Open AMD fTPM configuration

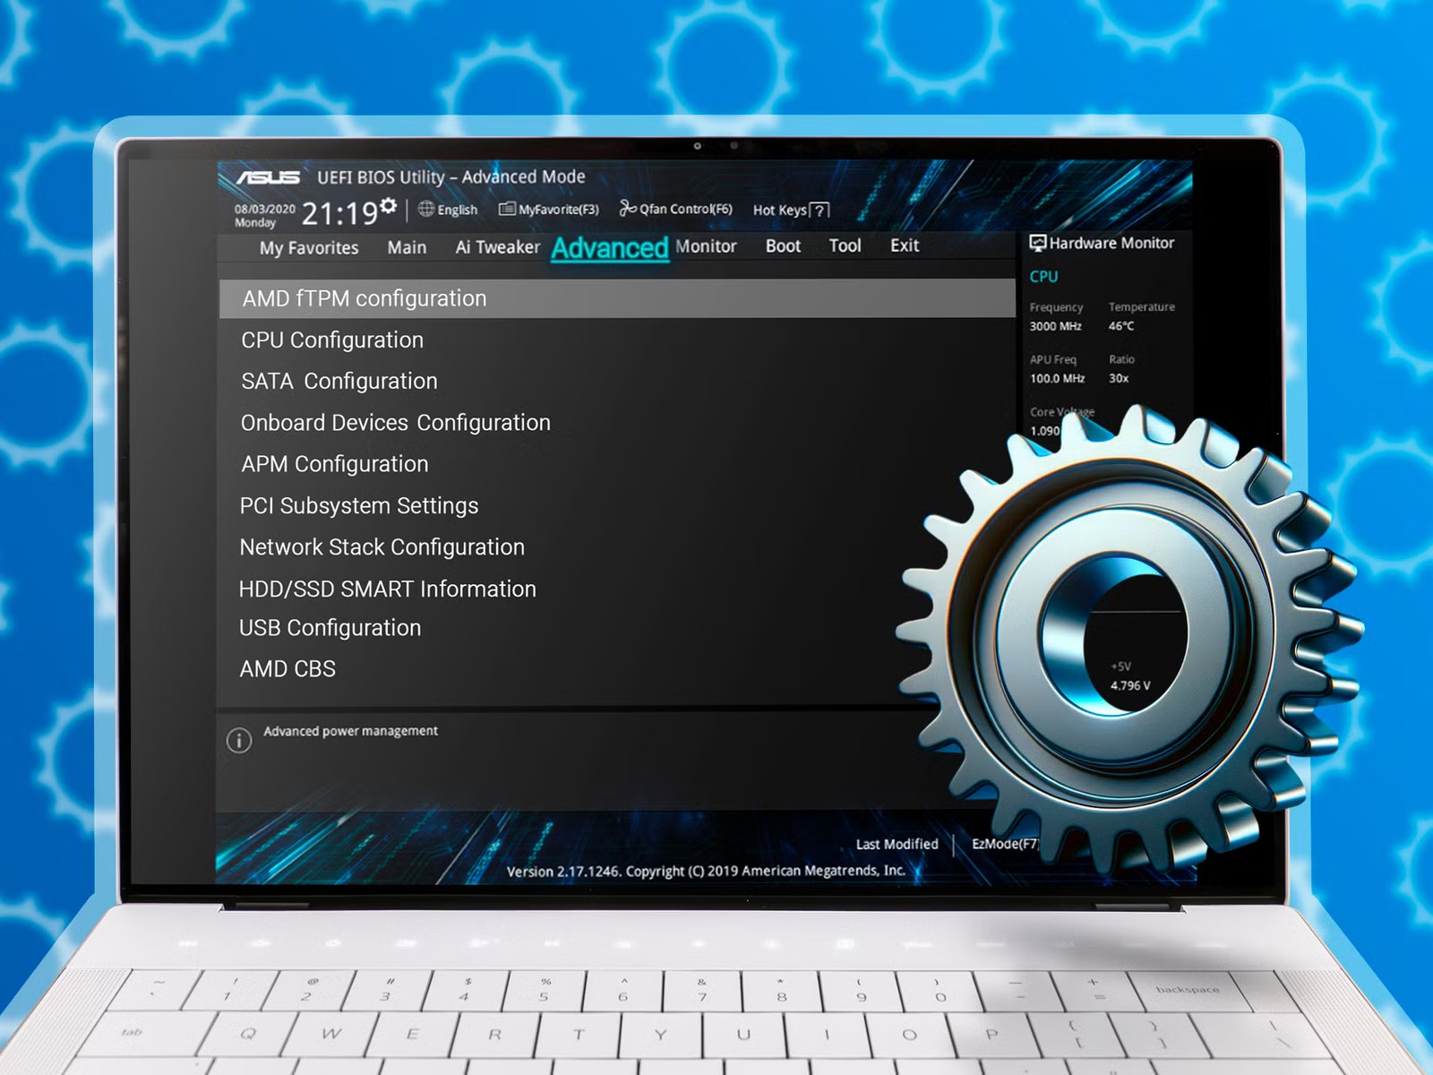point(365,298)
